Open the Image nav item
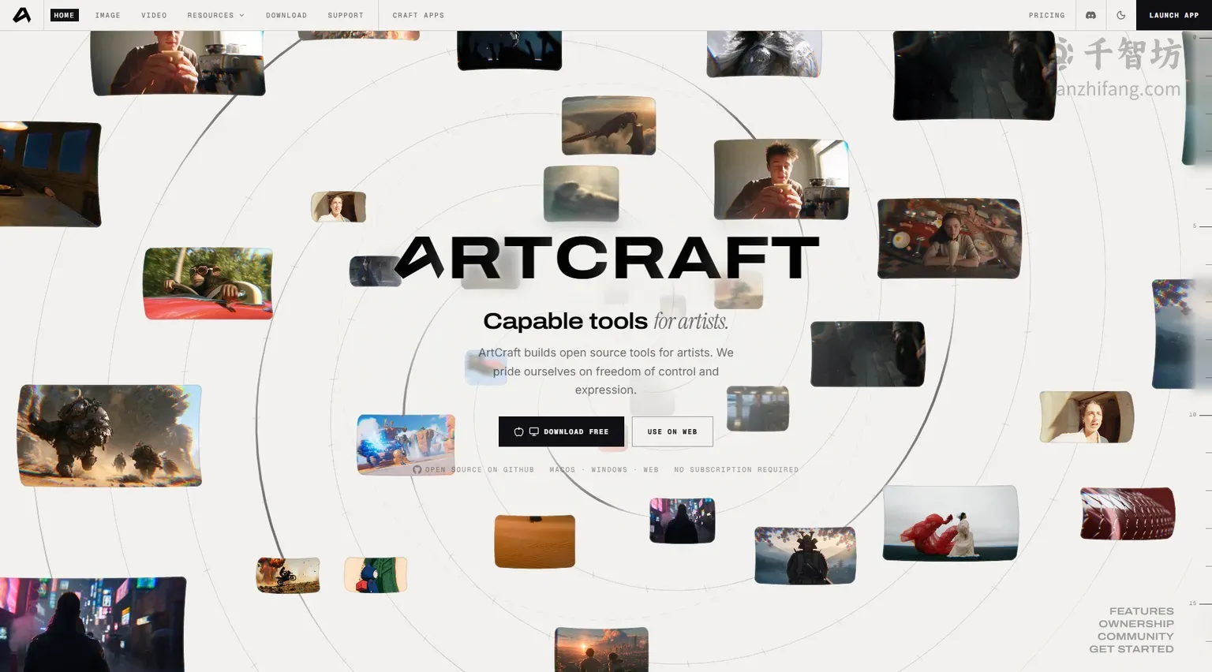 tap(108, 15)
